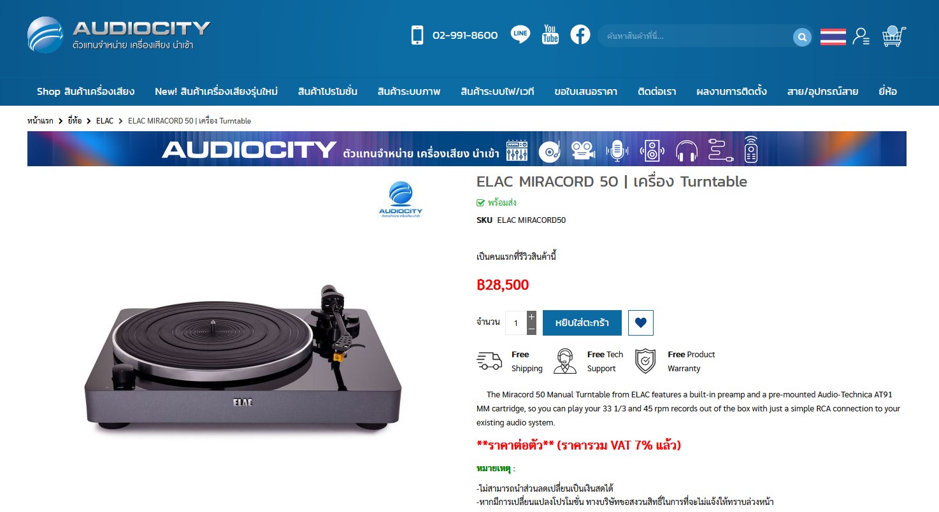The width and height of the screenshot is (939, 512).
Task: Open Shop สินค้าเครื่องเสียง menu
Action: [85, 92]
